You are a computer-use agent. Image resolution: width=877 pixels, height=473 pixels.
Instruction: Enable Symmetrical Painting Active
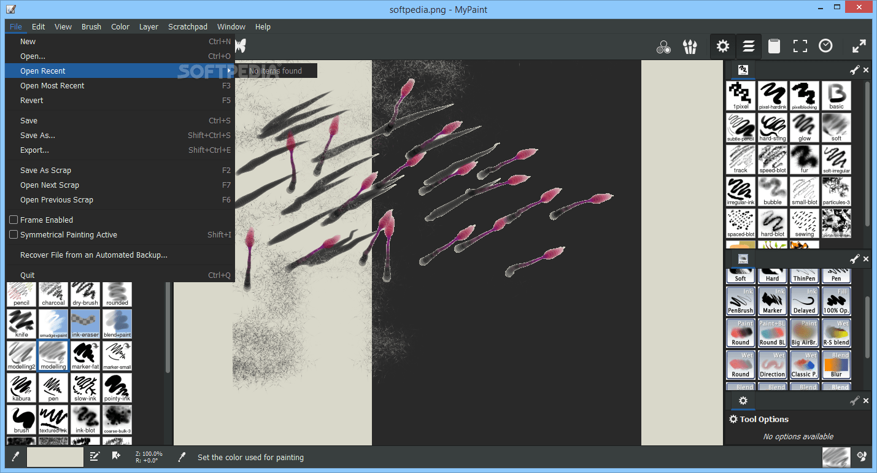(13, 234)
